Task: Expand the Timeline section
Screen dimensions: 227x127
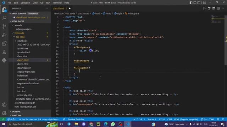Action: pyautogui.click(x=16, y=115)
